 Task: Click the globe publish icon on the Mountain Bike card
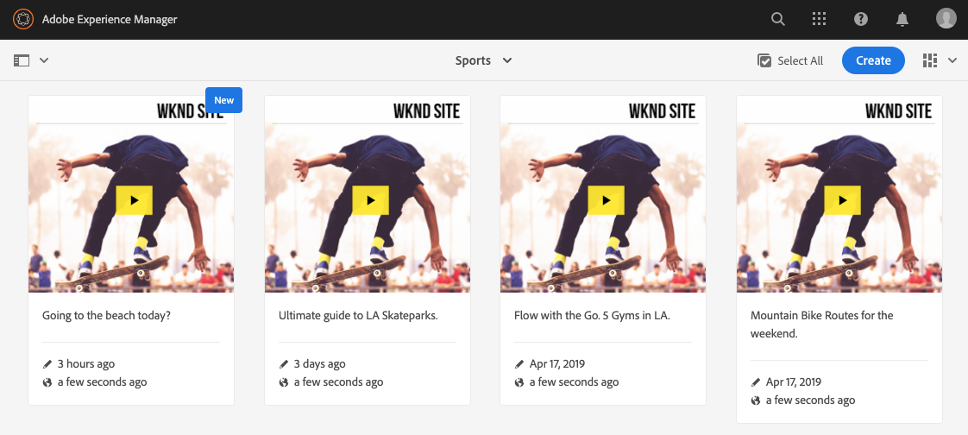tap(757, 400)
